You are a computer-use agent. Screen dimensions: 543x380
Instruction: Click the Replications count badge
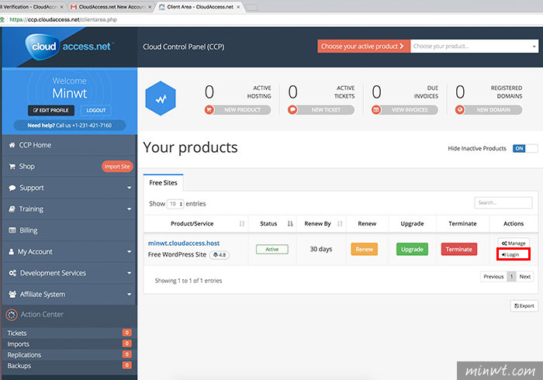point(126,354)
